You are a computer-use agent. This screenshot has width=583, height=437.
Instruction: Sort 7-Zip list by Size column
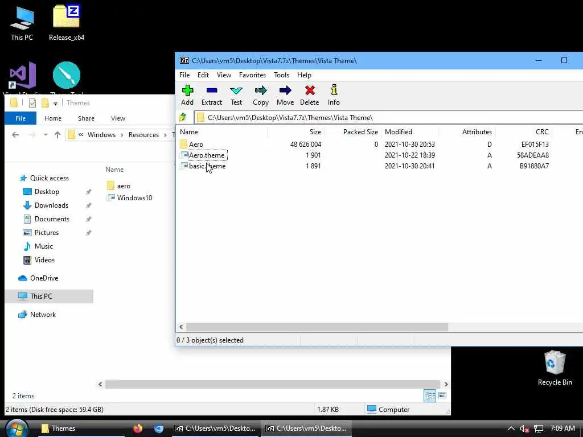tap(296, 132)
